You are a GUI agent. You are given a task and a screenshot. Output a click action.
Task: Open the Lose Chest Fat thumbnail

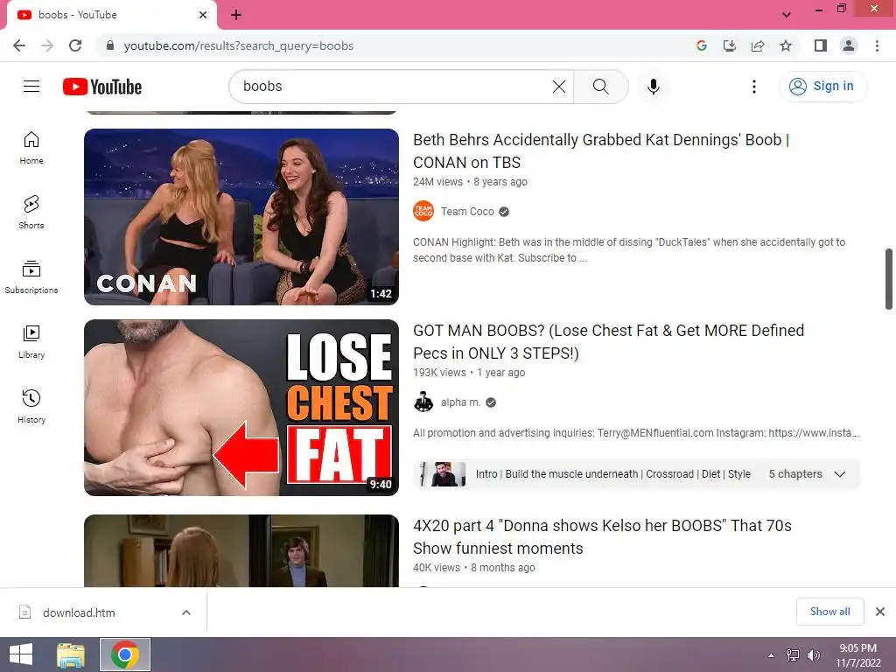[241, 408]
